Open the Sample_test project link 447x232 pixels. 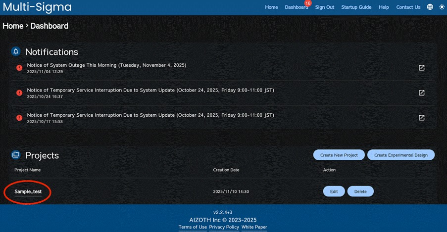[x=28, y=191]
